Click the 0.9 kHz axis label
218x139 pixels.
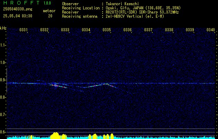coord(2,80)
